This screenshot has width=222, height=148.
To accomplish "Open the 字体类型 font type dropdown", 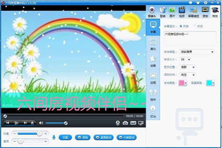I will coord(197,52).
